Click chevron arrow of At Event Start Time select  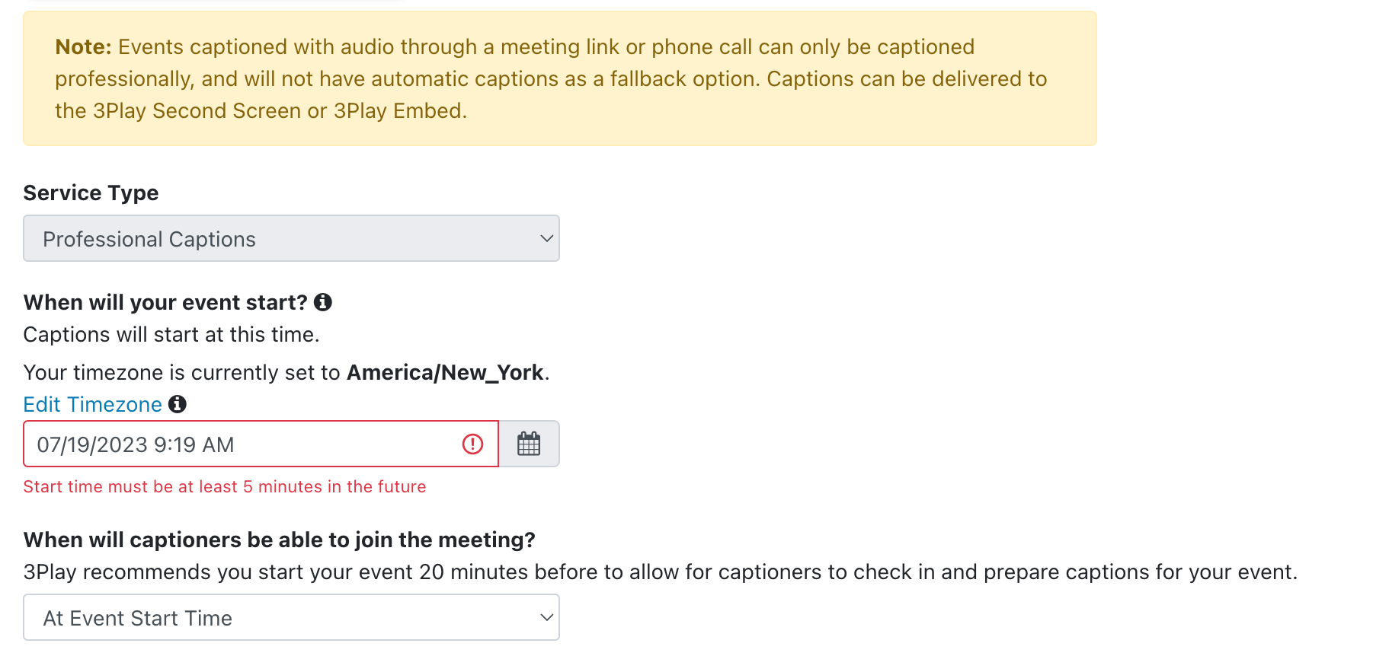546,617
